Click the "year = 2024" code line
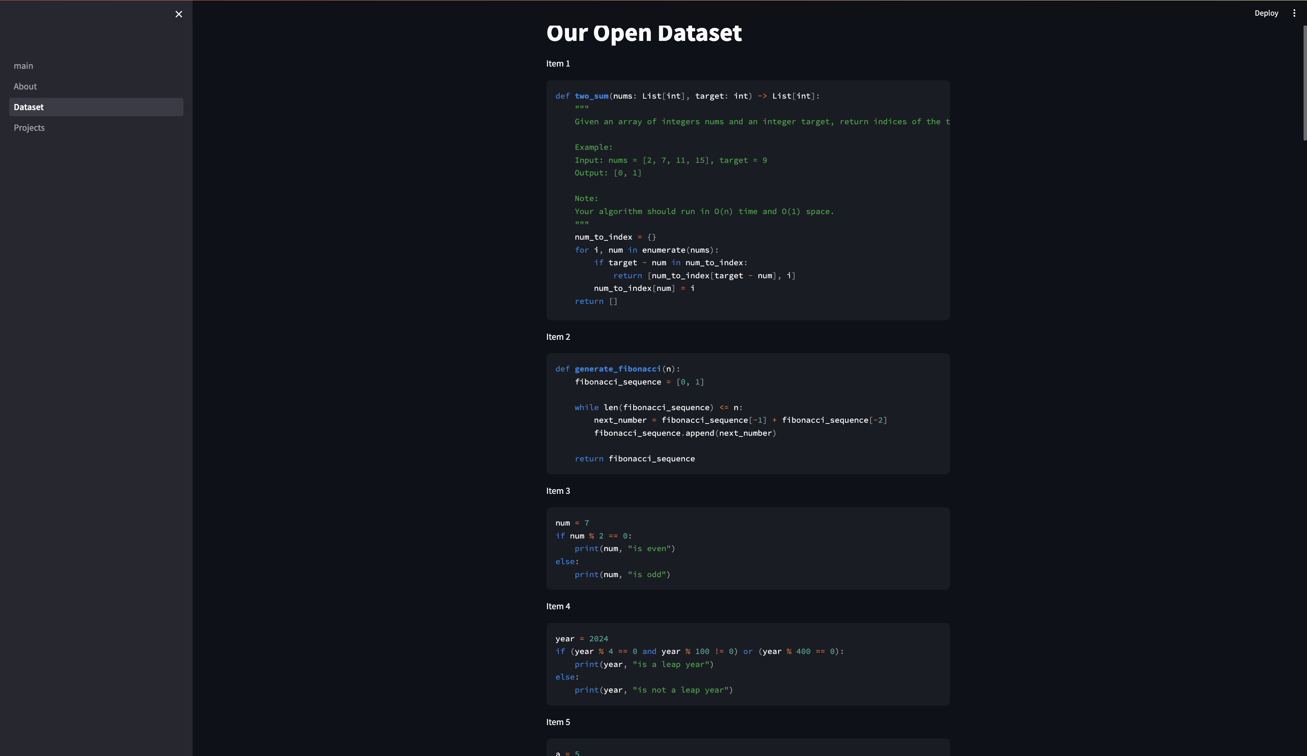This screenshot has width=1307, height=756. [x=581, y=639]
